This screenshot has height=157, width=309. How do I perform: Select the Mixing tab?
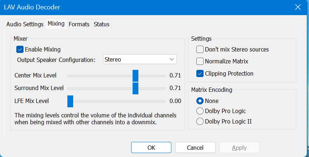pos(56,24)
